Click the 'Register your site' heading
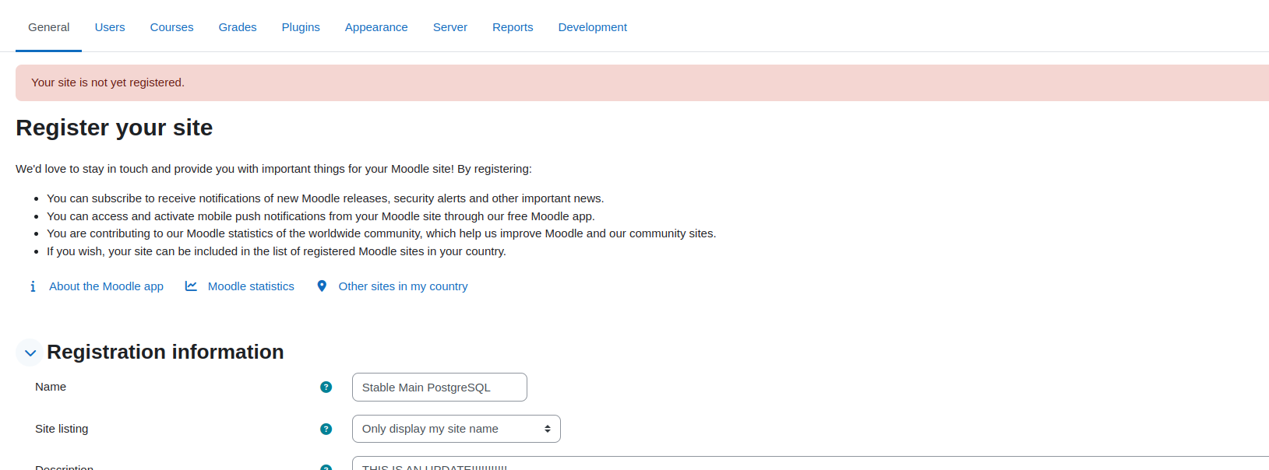The width and height of the screenshot is (1269, 470). click(115, 128)
